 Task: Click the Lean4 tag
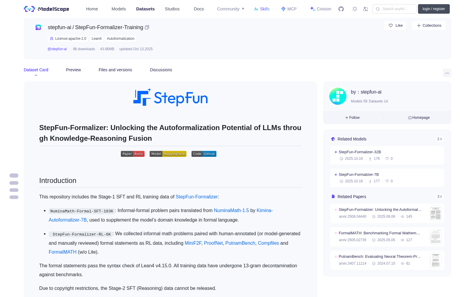coord(96,39)
